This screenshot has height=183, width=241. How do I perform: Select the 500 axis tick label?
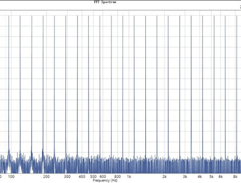click(94, 176)
